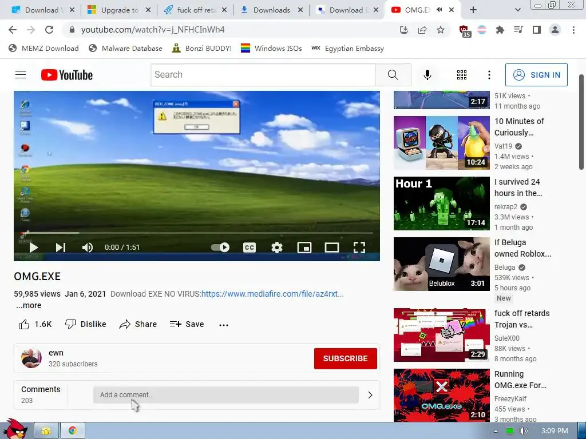Open the Extensions puzzle icon
This screenshot has width=586, height=439.
(x=500, y=30)
